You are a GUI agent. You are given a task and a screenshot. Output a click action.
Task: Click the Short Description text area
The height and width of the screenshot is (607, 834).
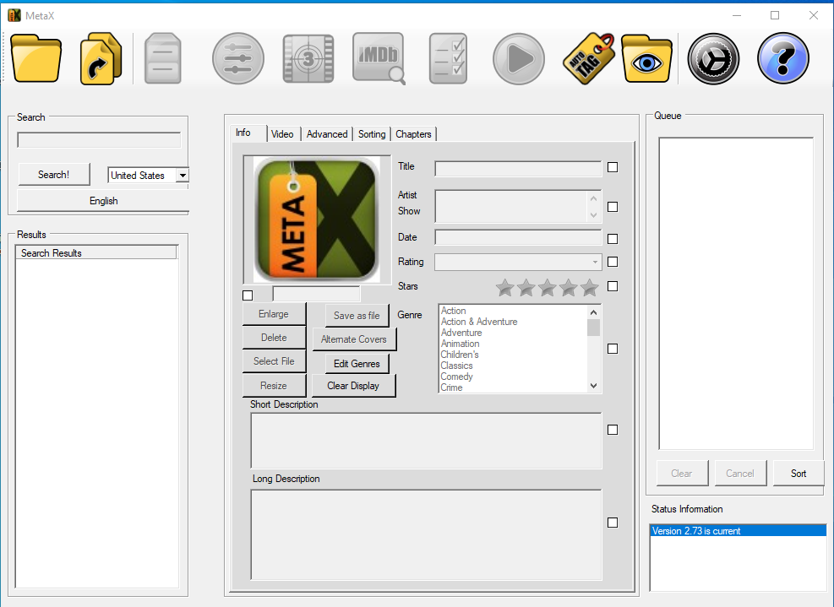(426, 441)
